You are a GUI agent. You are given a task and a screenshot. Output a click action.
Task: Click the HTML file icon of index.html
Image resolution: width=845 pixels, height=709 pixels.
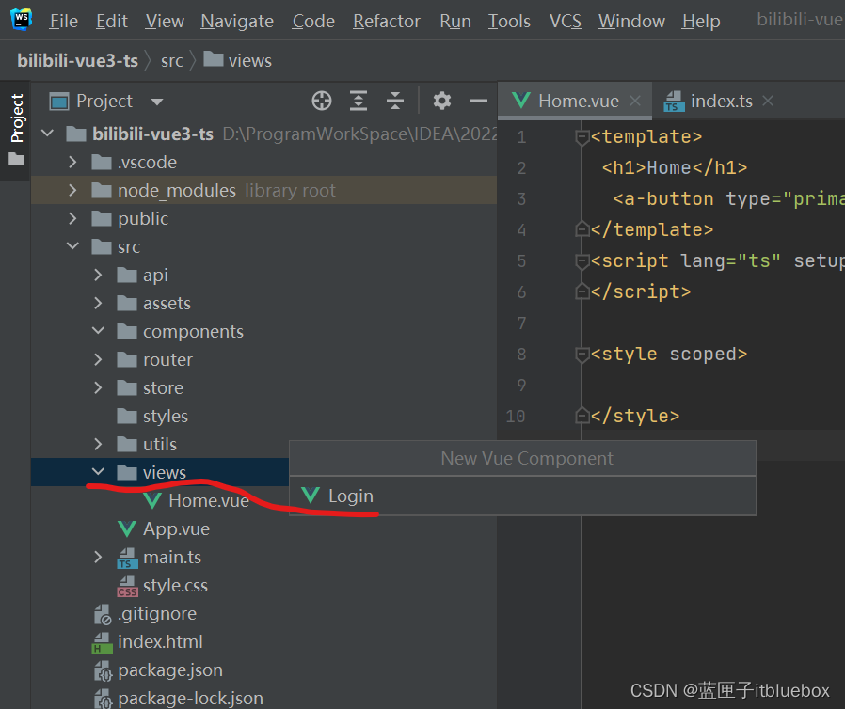pos(102,642)
